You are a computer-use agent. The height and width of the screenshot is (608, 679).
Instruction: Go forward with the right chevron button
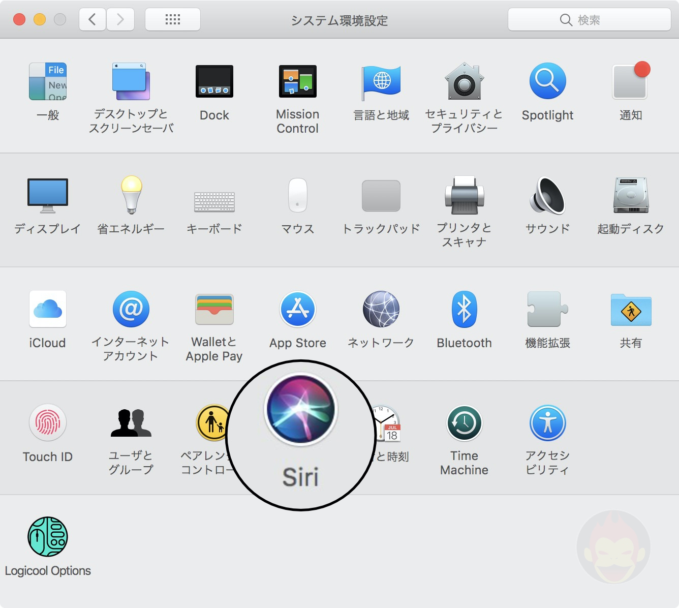coord(120,20)
